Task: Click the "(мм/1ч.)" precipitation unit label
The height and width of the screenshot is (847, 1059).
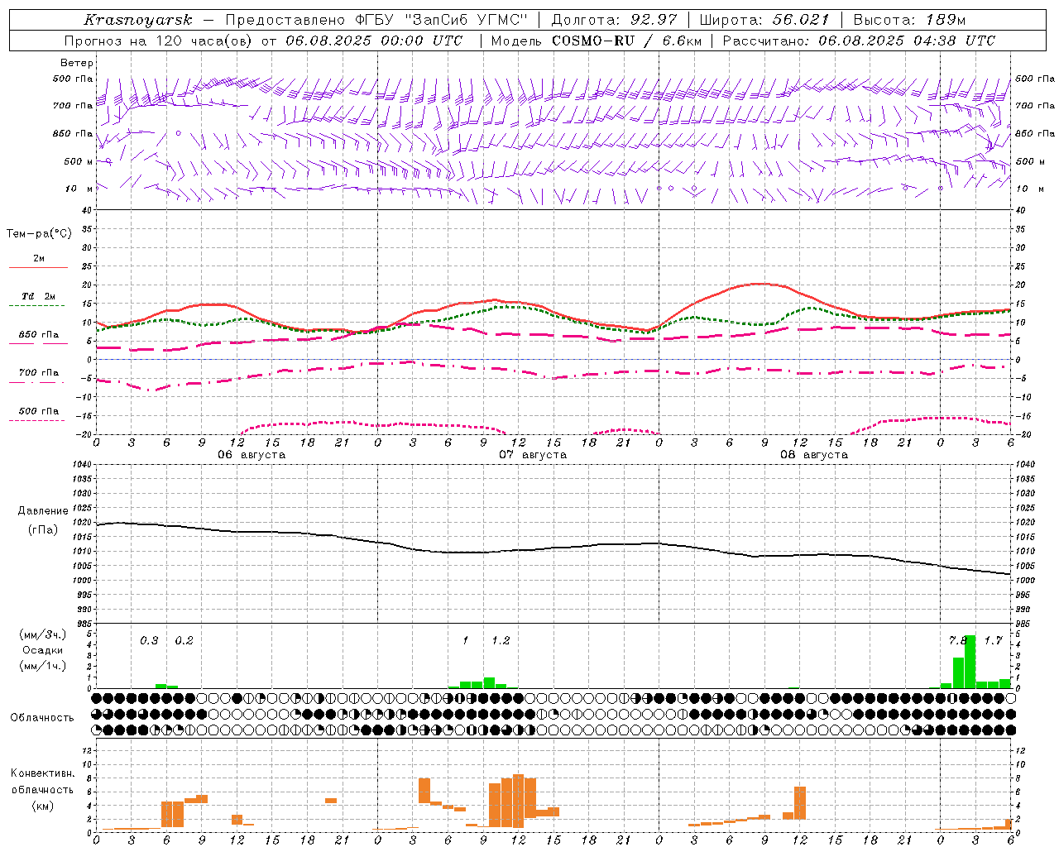Action: 42,666
